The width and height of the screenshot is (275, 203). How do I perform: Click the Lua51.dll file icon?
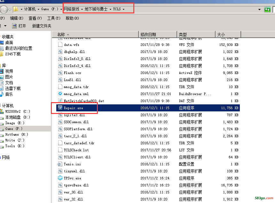tap(60, 79)
